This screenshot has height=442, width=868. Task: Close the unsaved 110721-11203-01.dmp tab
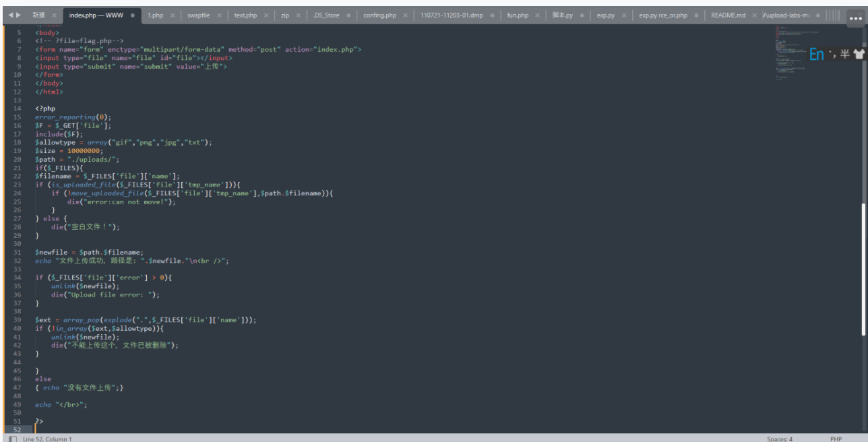tap(493, 15)
